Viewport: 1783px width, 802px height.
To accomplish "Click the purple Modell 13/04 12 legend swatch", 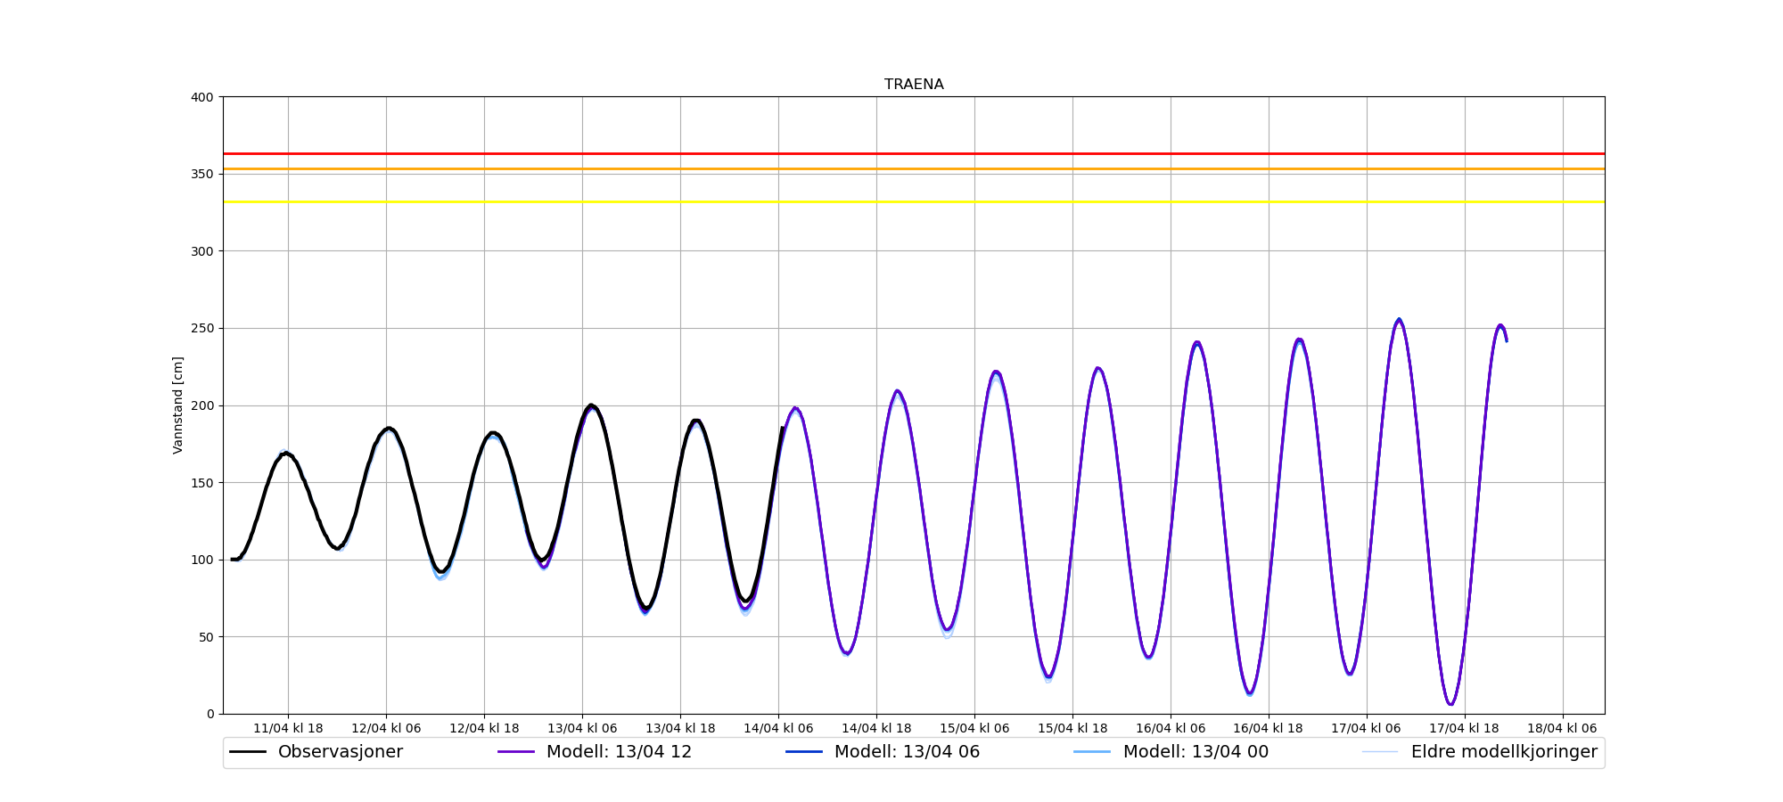I will click(x=516, y=752).
